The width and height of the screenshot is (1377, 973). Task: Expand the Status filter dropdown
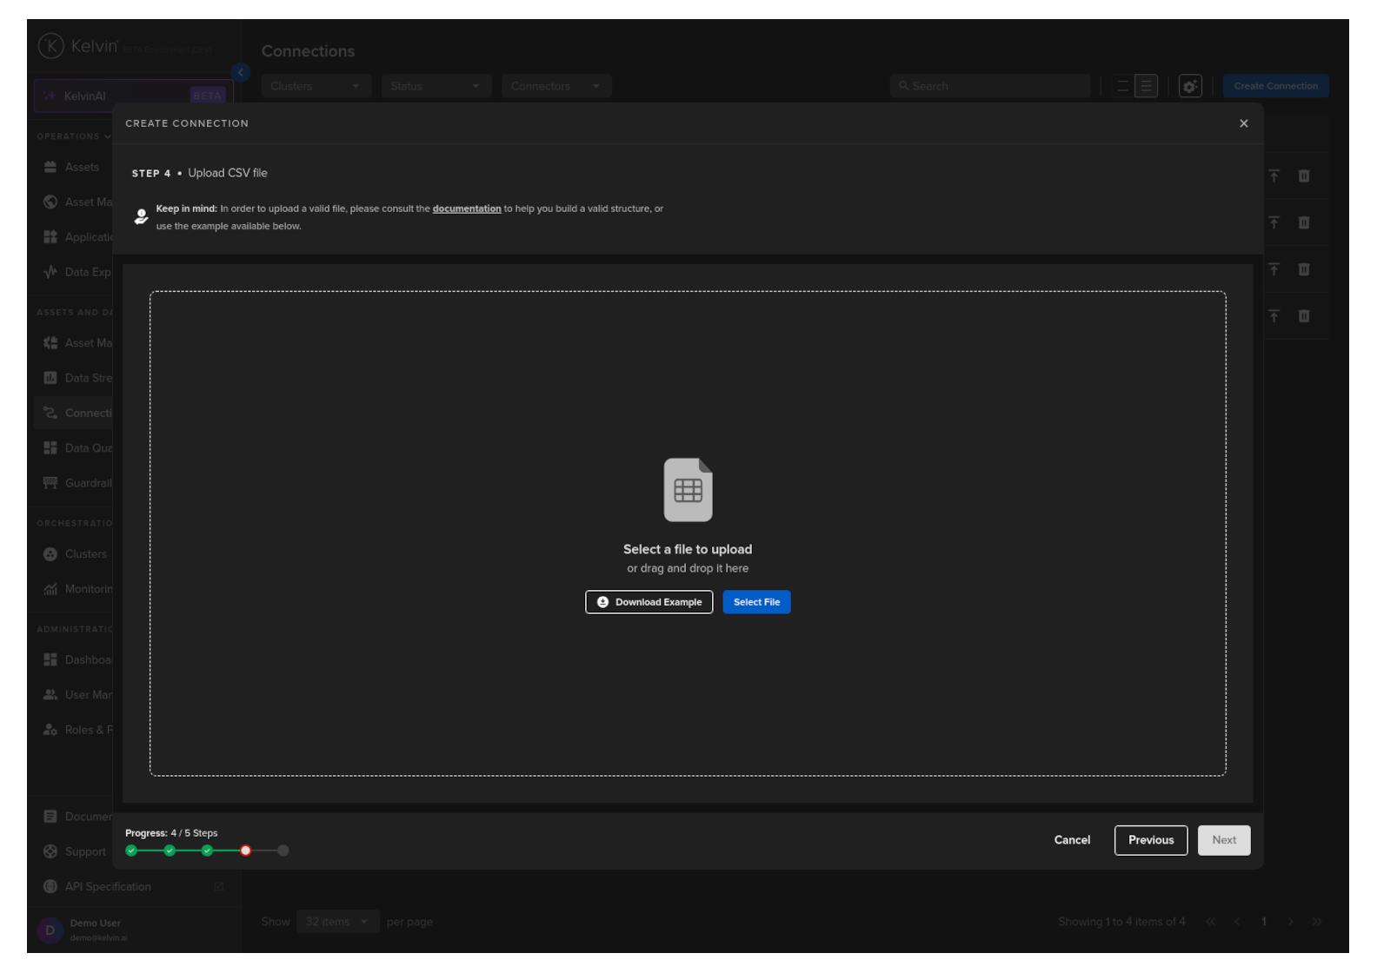(x=435, y=86)
